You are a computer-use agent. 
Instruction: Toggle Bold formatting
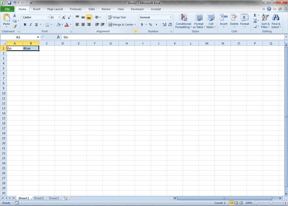(25, 25)
